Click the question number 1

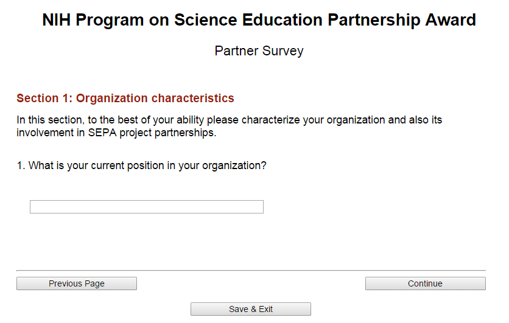click(19, 165)
